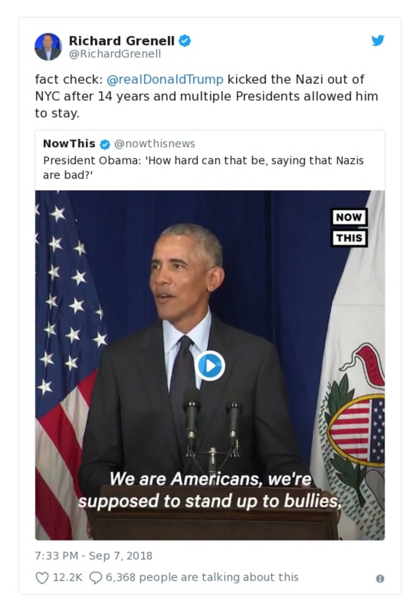The image size is (420, 614).
Task: Click the NOW THIS logo on the video
Action: (349, 227)
